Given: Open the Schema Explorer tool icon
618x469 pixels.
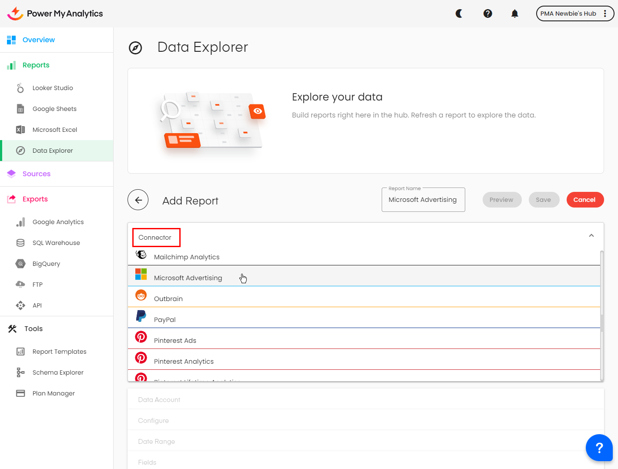Looking at the screenshot, I should [20, 372].
